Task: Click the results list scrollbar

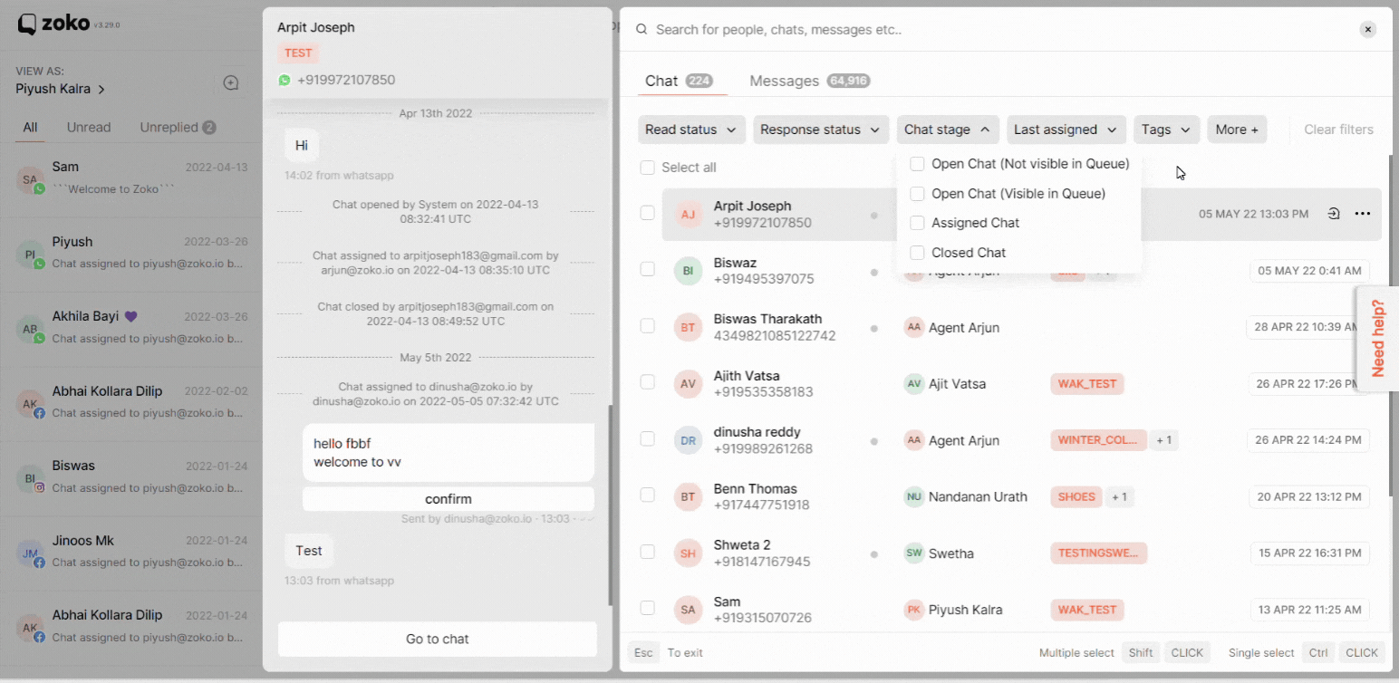Action: click(x=1391, y=326)
